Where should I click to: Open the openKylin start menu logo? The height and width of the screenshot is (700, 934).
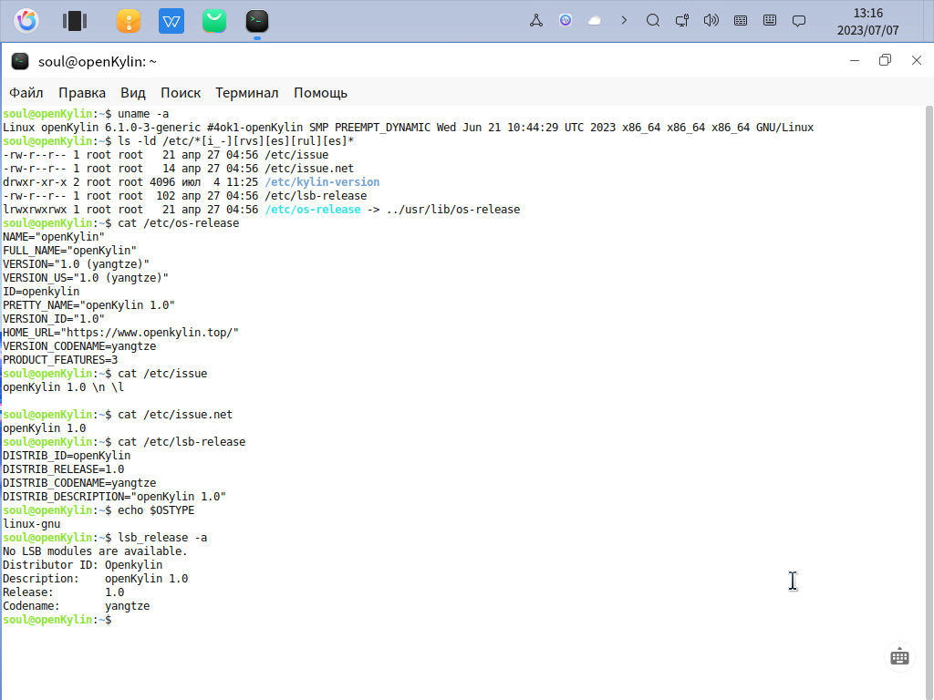pos(26,21)
